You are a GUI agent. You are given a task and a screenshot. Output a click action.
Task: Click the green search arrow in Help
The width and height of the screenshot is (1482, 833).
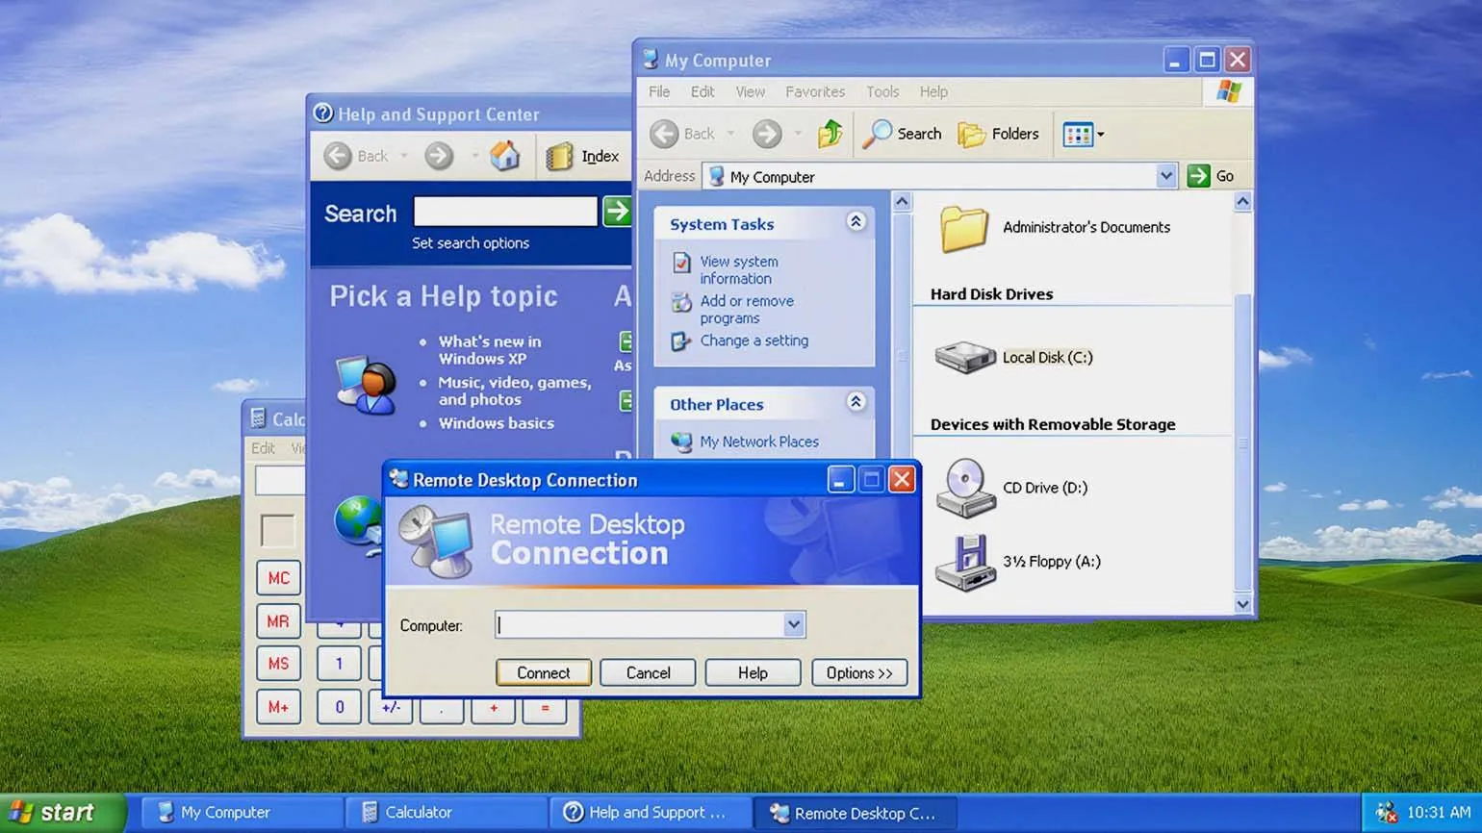pyautogui.click(x=617, y=212)
